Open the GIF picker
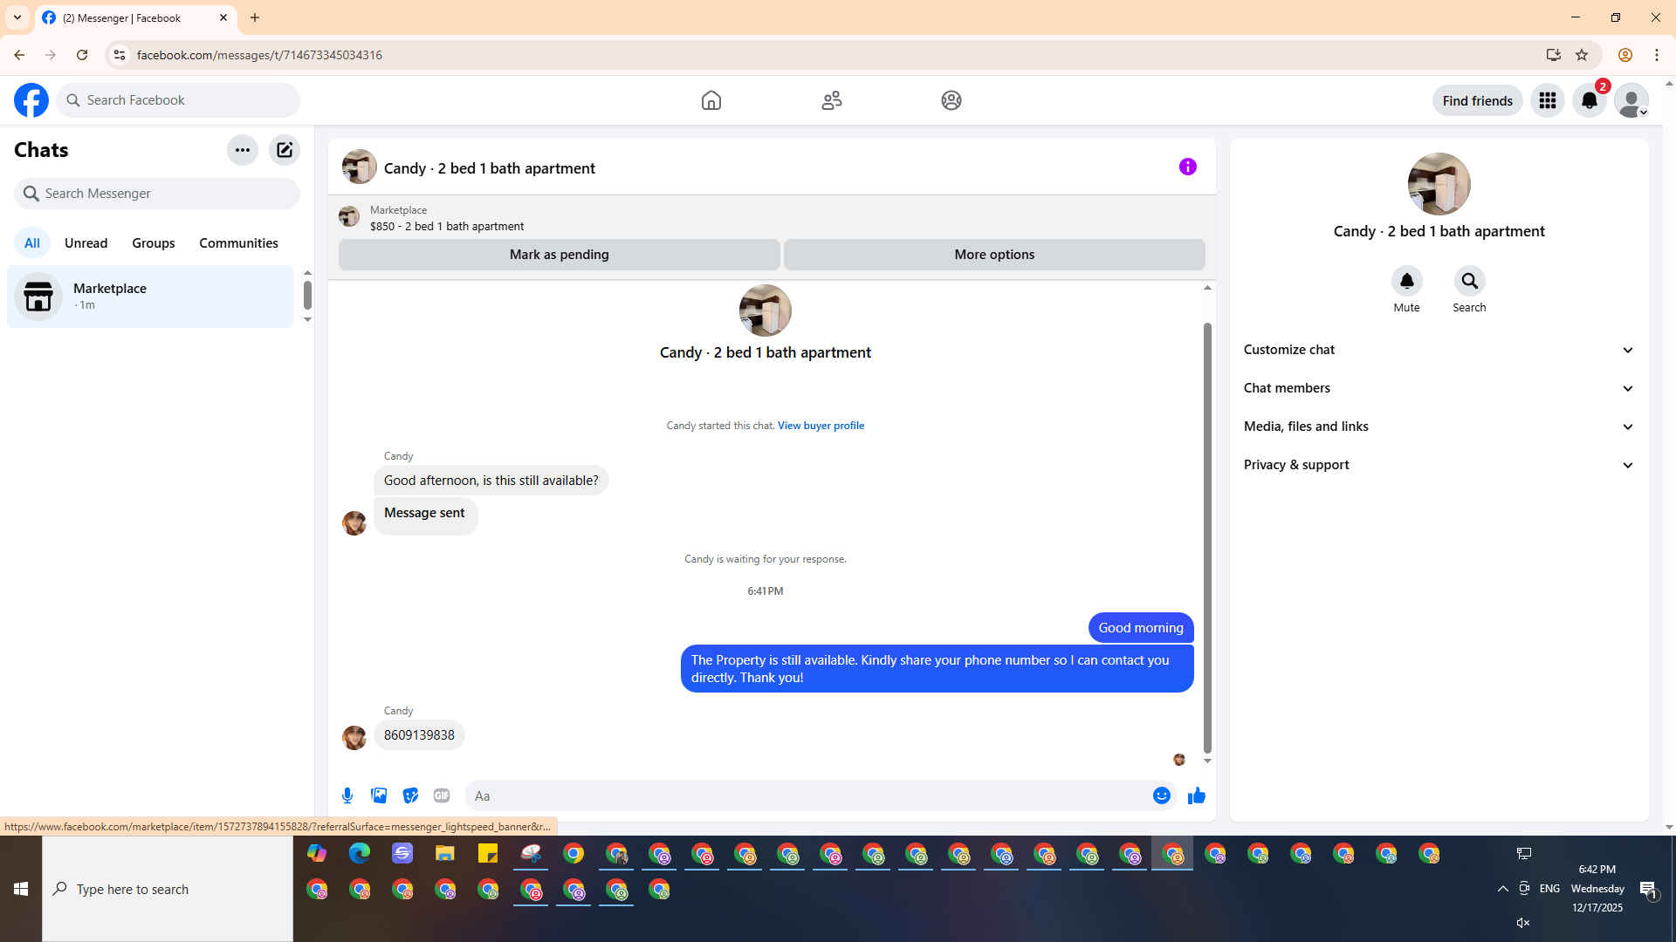Viewport: 1676px width, 942px height. [442, 795]
